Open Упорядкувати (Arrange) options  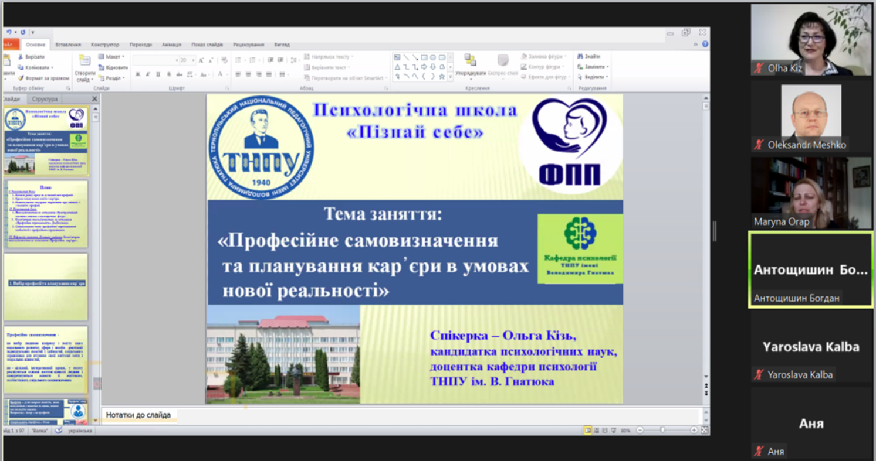pyautogui.click(x=469, y=67)
